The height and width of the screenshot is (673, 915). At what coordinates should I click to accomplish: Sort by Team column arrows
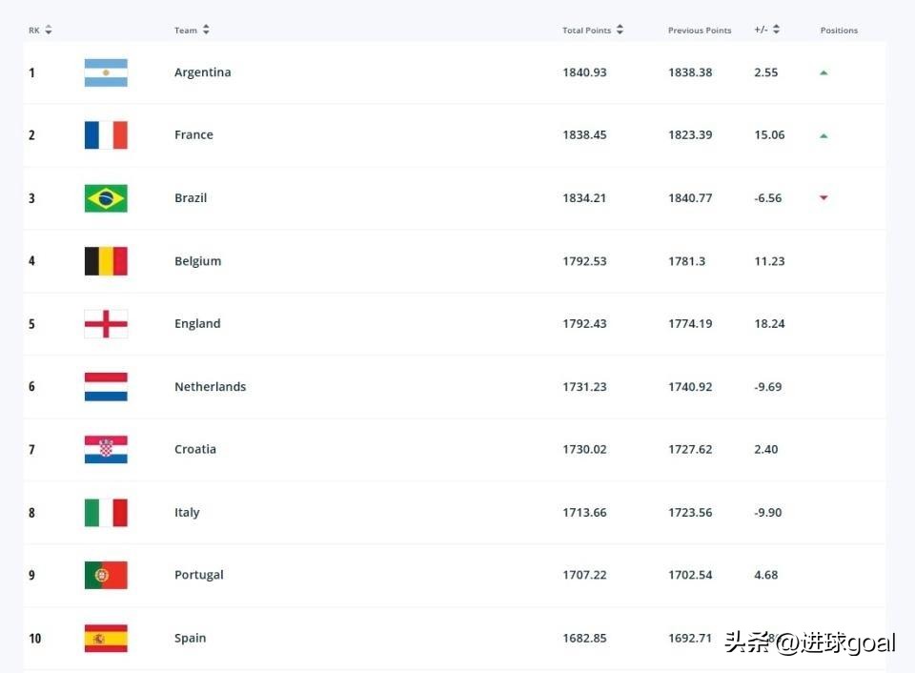click(x=206, y=31)
